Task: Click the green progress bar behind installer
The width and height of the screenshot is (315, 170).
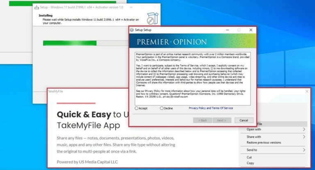Action: pos(62,3)
